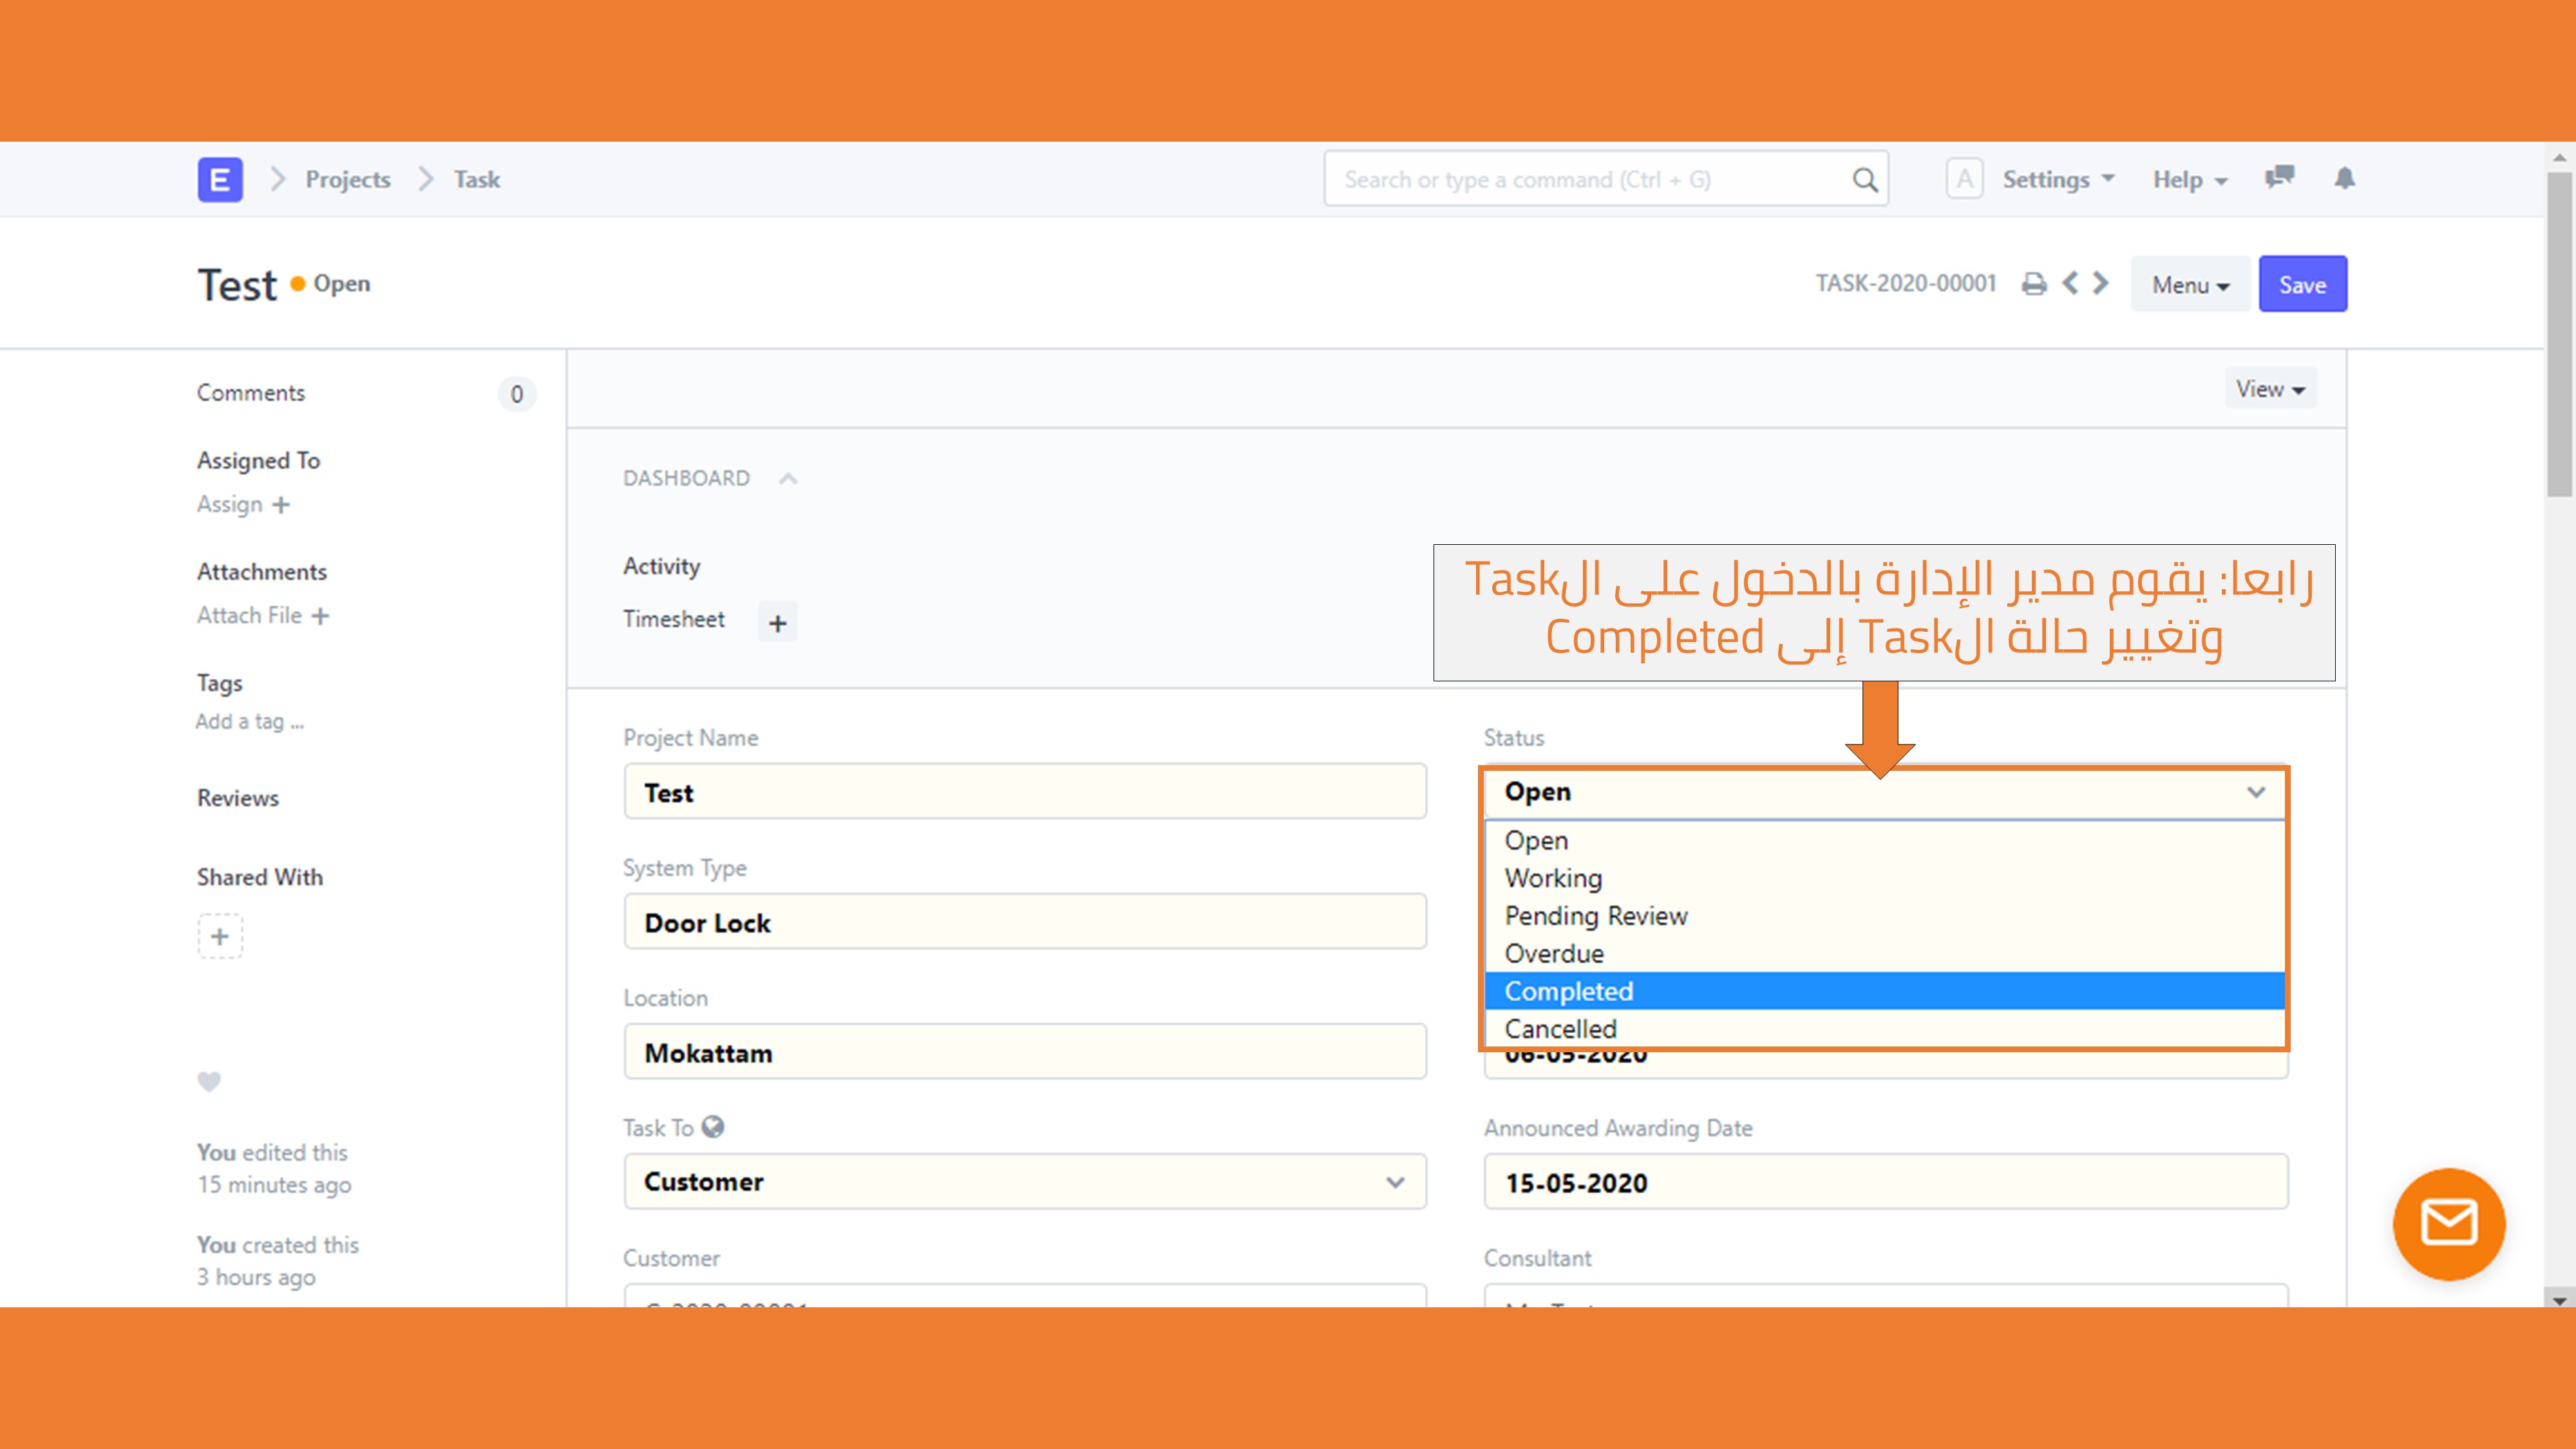Click Announced Awarding Date field
This screenshot has width=2576, height=1449.
pos(1886,1182)
